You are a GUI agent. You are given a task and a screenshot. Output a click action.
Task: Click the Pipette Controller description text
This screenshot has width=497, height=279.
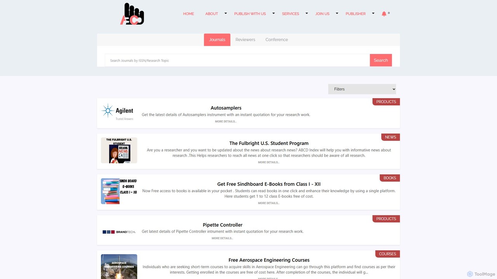pyautogui.click(x=222, y=232)
